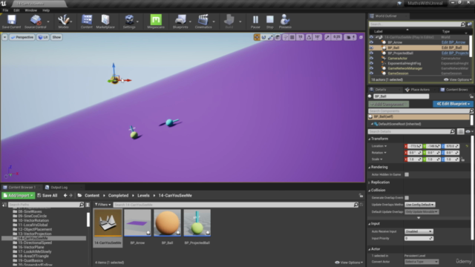Screen dimensions: 475x267
Task: Pause the play-in-editor simulation
Action: (255, 22)
